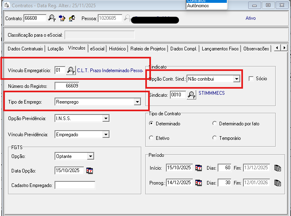Enable the Sócio checkbox
Image resolution: width=291 pixels, height=216 pixels.
(251, 79)
